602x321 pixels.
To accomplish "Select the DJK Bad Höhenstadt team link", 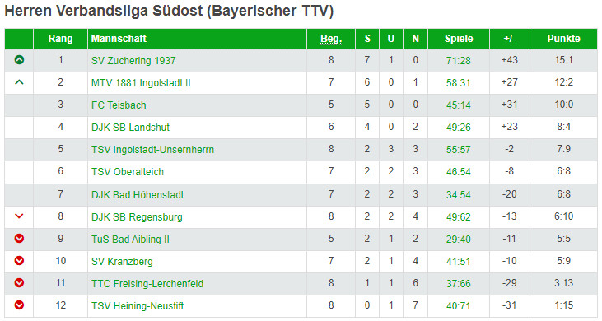I will point(138,195).
